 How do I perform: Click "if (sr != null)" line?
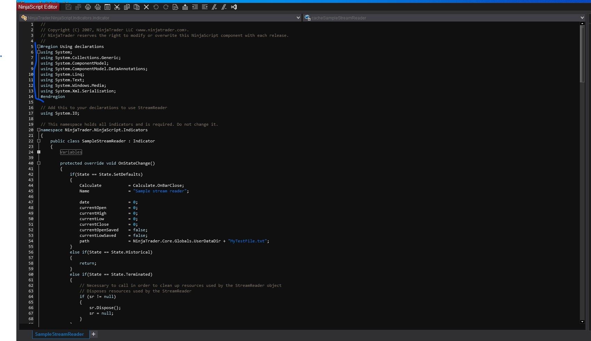click(98, 297)
